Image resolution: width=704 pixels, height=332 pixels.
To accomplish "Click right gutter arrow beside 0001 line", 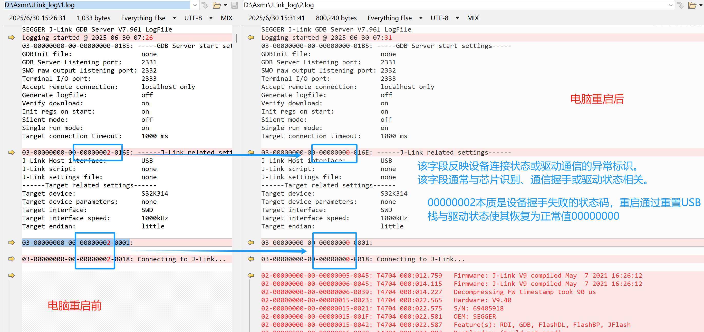I will pyautogui.click(x=250, y=243).
